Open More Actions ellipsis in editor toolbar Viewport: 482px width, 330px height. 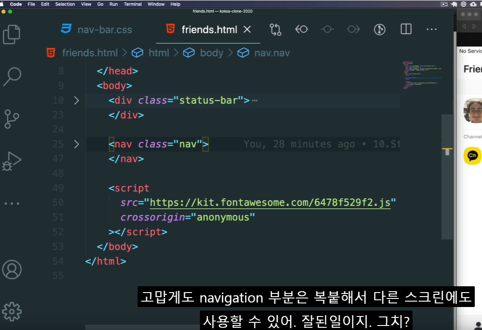431,29
